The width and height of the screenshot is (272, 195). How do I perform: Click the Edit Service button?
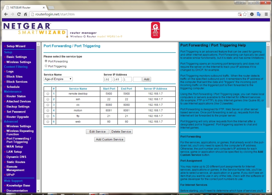click(97, 132)
